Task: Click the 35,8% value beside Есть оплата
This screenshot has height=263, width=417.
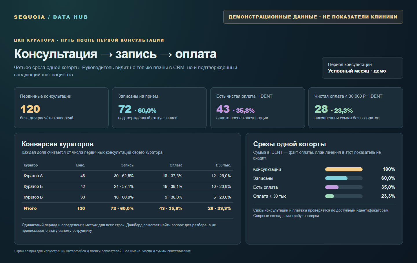Action: tap(388, 187)
